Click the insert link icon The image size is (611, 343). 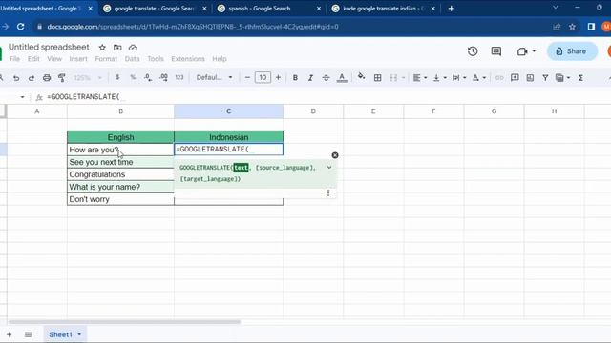pos(499,78)
